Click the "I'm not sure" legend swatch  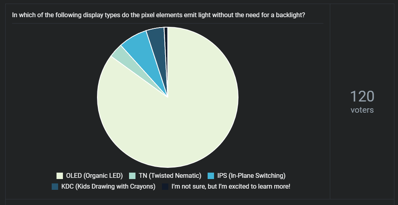[165, 187]
